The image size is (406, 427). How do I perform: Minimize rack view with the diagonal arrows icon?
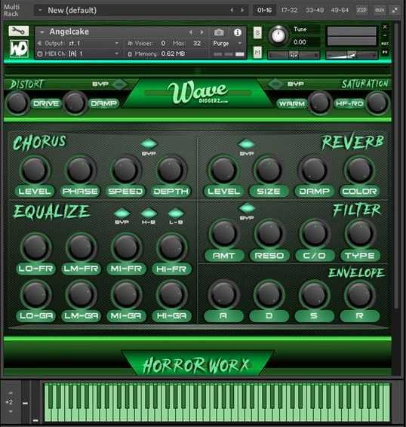pos(395,11)
